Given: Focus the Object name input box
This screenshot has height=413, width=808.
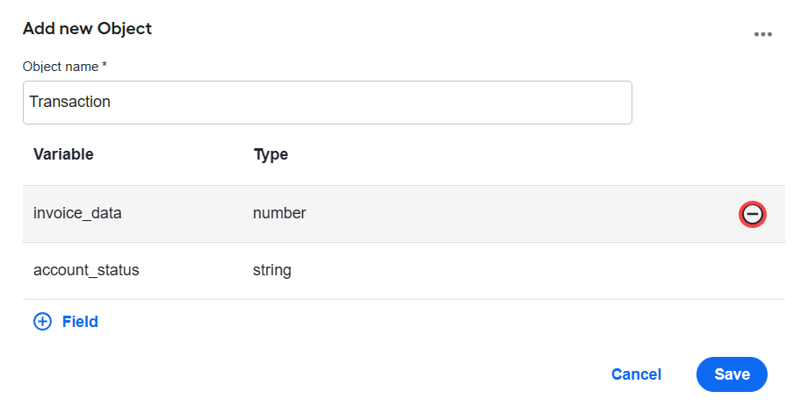Looking at the screenshot, I should (x=328, y=103).
